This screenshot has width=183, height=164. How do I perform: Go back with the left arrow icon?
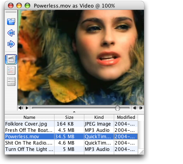coord(11,33)
